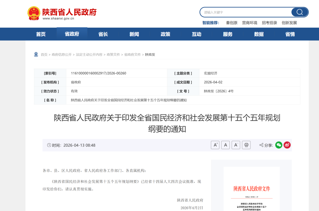Switch to the 互动 section
The image size is (319, 211).
pyautogui.click(x=196, y=34)
